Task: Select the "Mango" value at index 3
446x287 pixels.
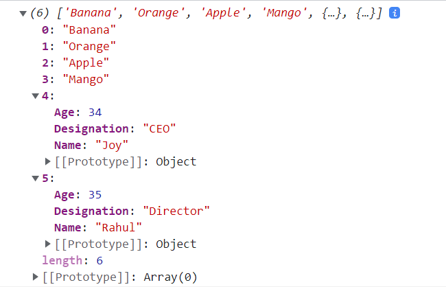Action: click(86, 80)
